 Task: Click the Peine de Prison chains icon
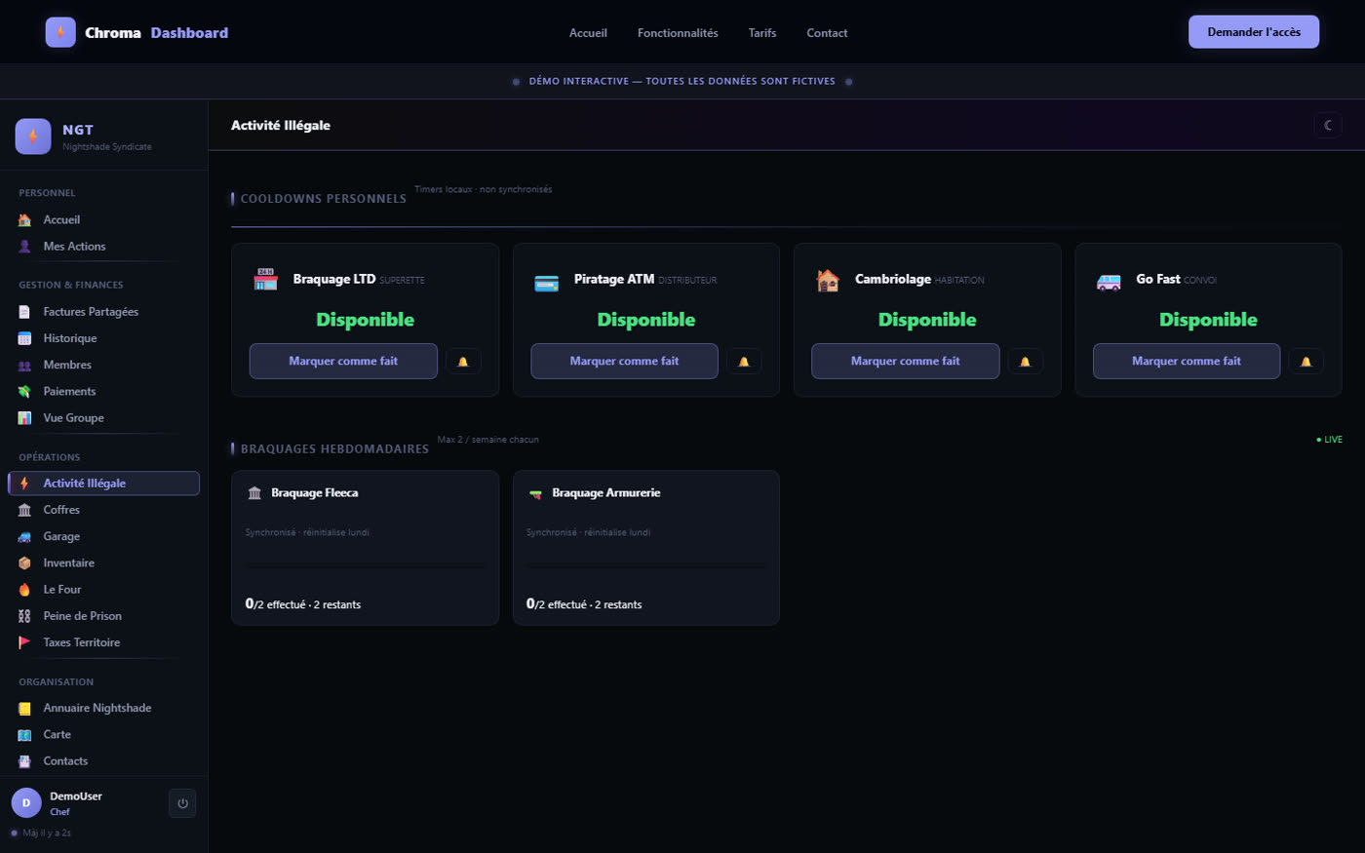pos(24,616)
